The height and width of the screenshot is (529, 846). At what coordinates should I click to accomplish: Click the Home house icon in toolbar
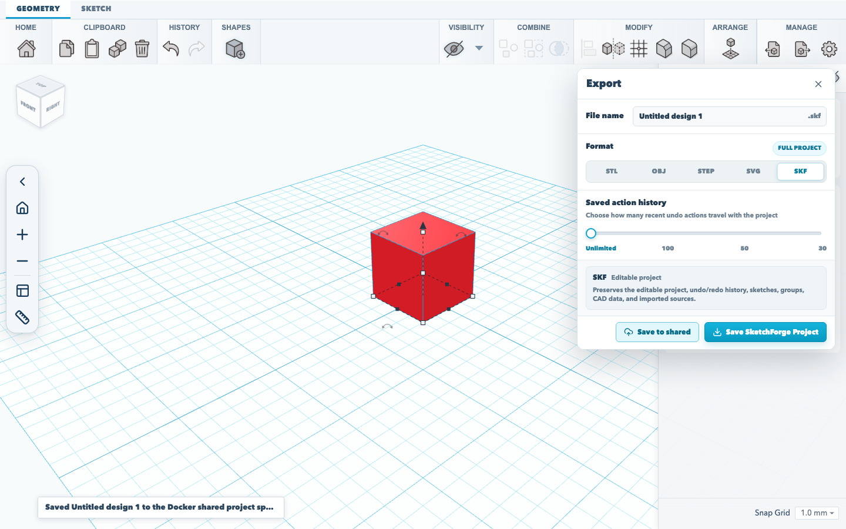point(26,49)
